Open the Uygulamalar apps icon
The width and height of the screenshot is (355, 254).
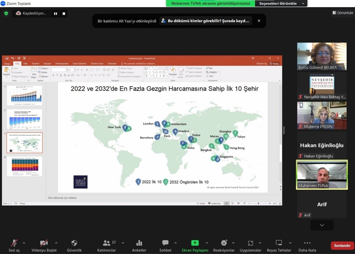(x=250, y=243)
